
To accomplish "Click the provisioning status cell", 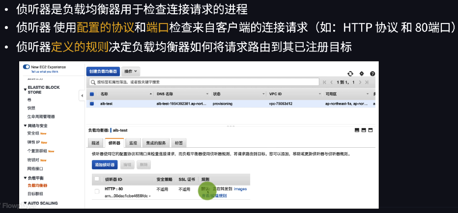I will pyautogui.click(x=222, y=104).
